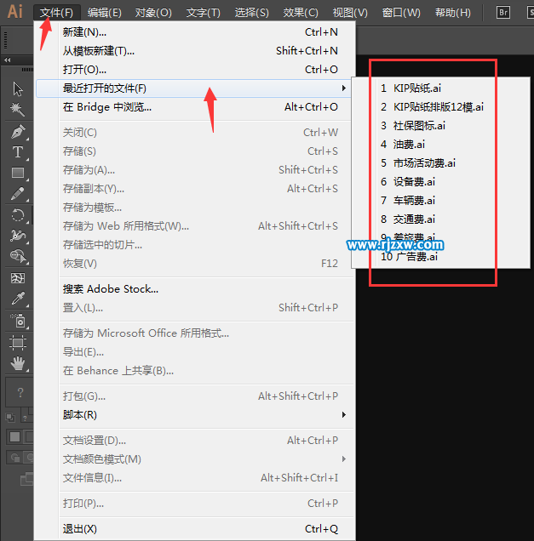Screen dimensions: 534x541
Task: Click the Illustrator Ai logo
Action: click(14, 11)
